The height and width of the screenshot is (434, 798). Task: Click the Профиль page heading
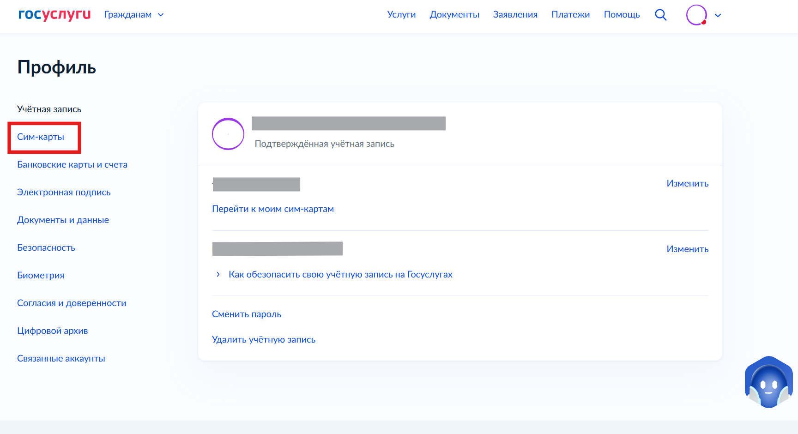pyautogui.click(x=57, y=68)
